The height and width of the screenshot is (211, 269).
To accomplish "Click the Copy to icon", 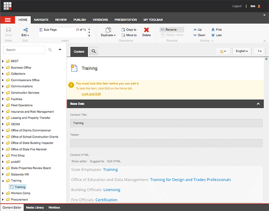I will 123,30.
